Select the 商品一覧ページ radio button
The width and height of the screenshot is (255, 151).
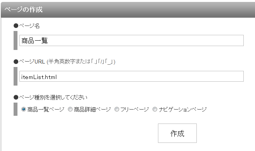point(24,109)
